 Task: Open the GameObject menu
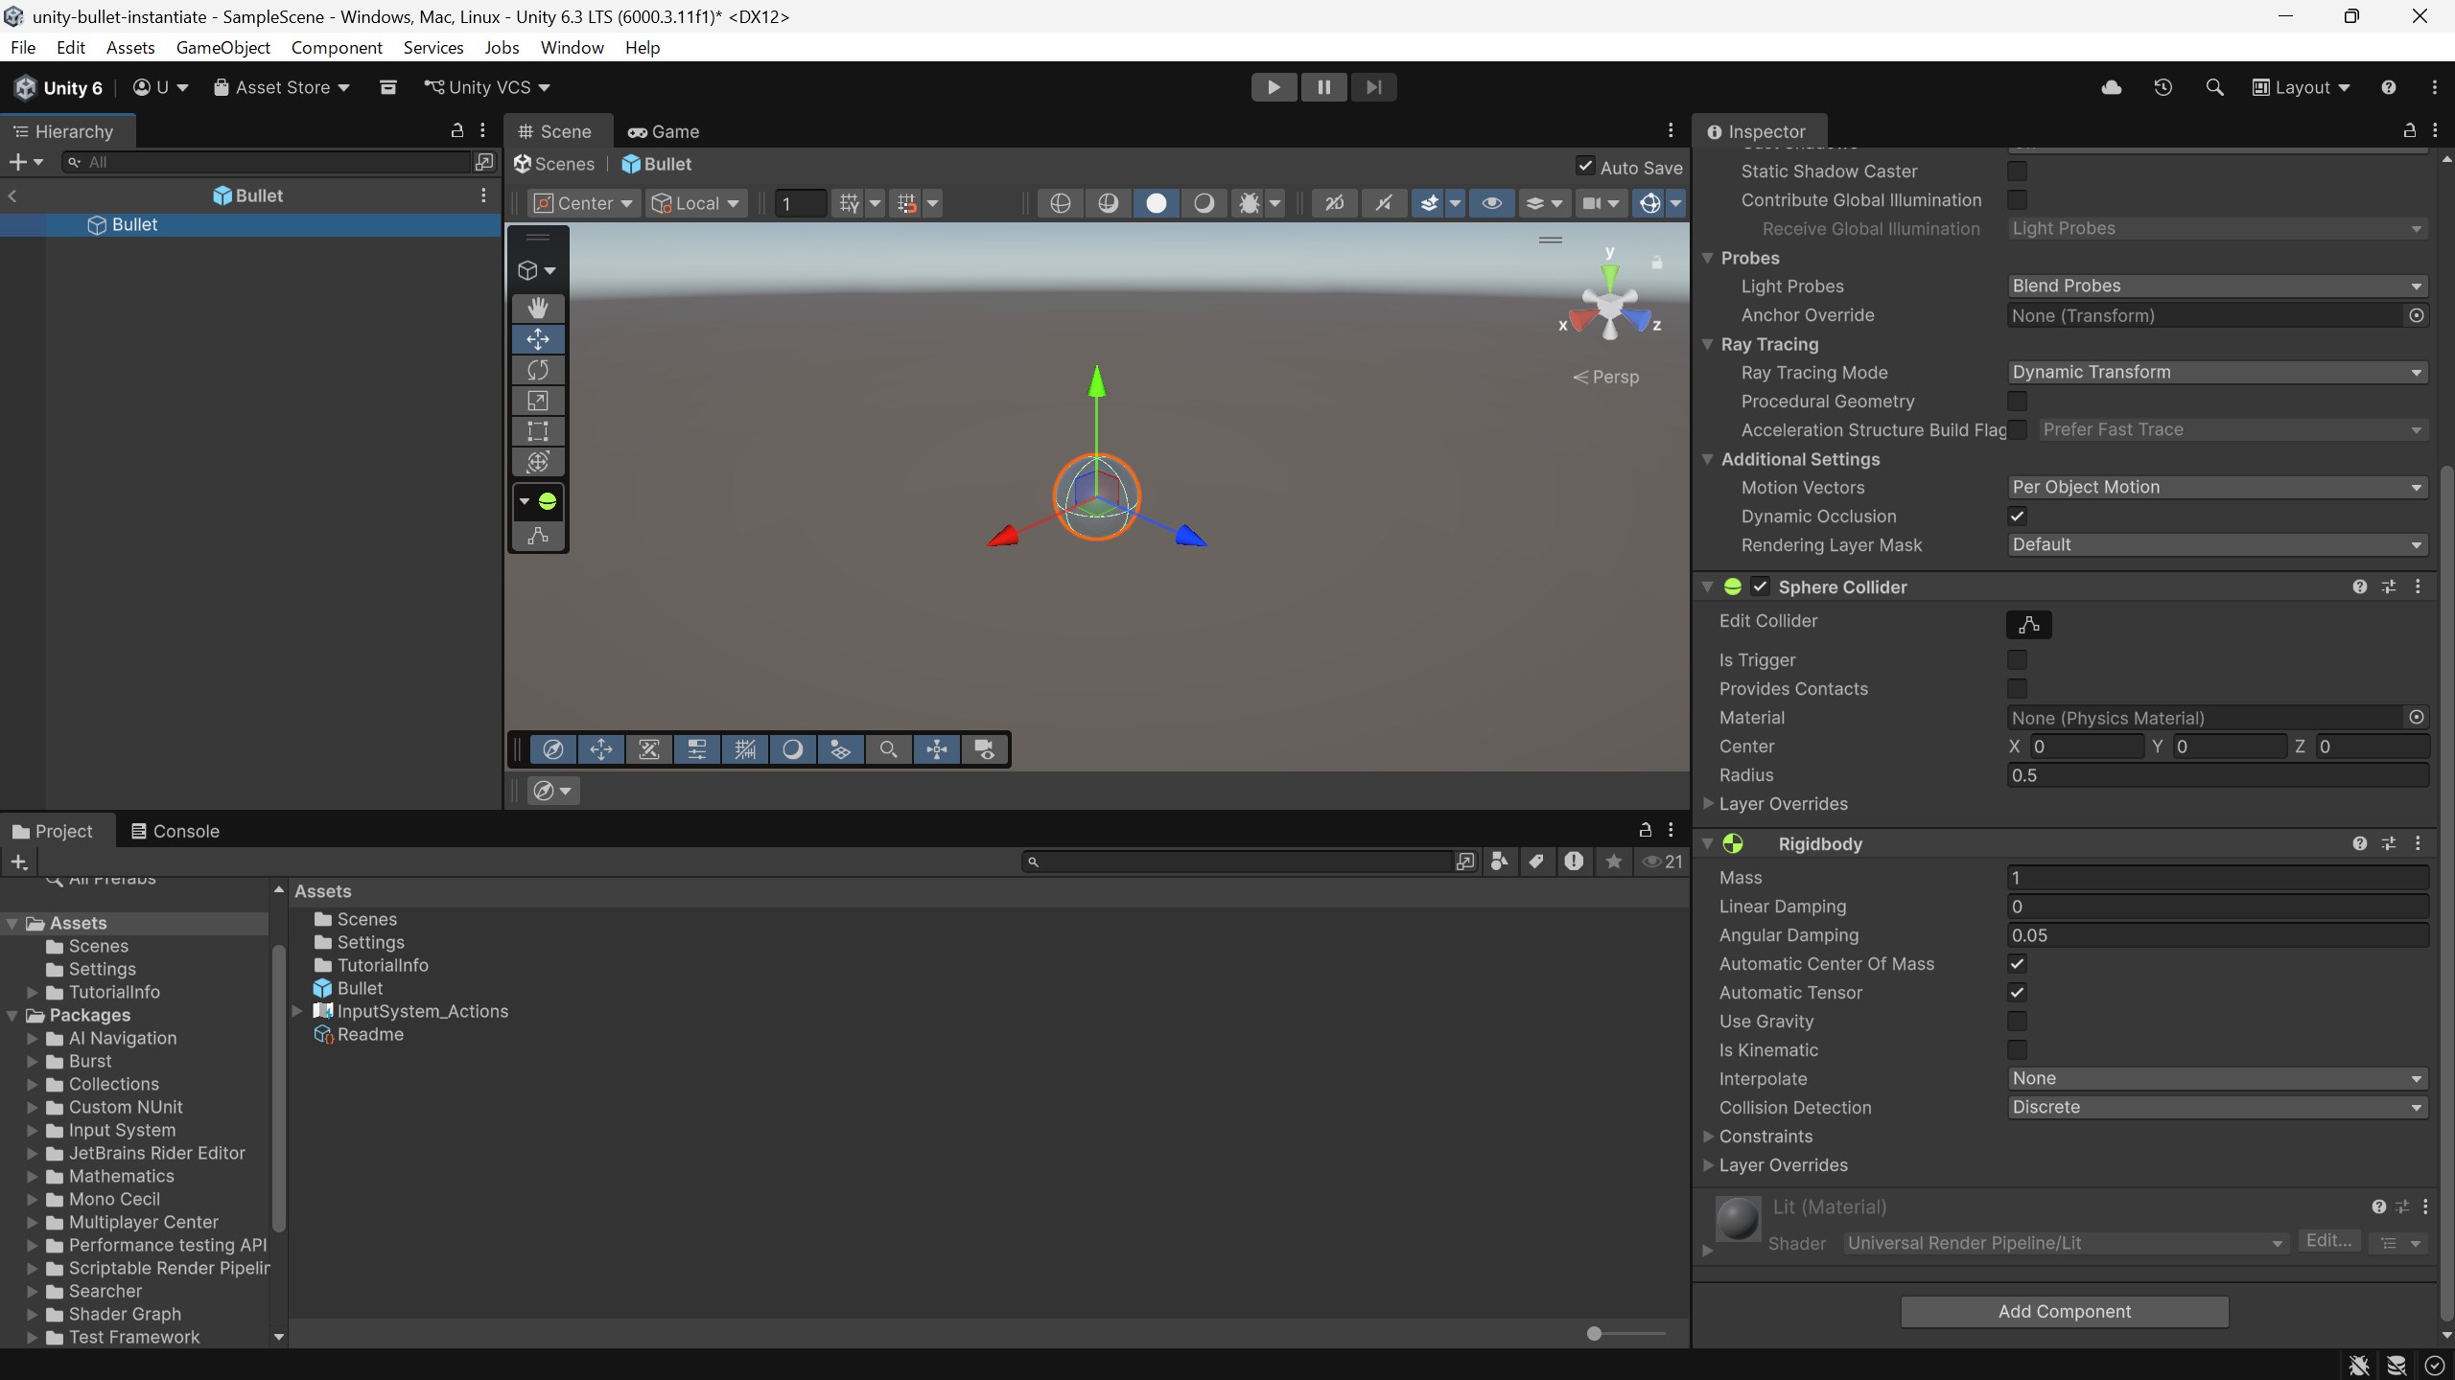pos(222,48)
